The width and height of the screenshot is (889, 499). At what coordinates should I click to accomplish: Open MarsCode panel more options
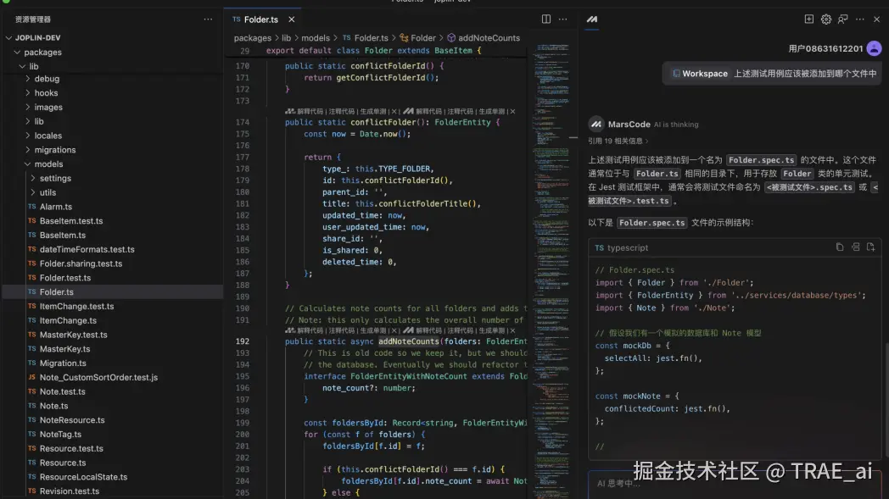point(860,19)
